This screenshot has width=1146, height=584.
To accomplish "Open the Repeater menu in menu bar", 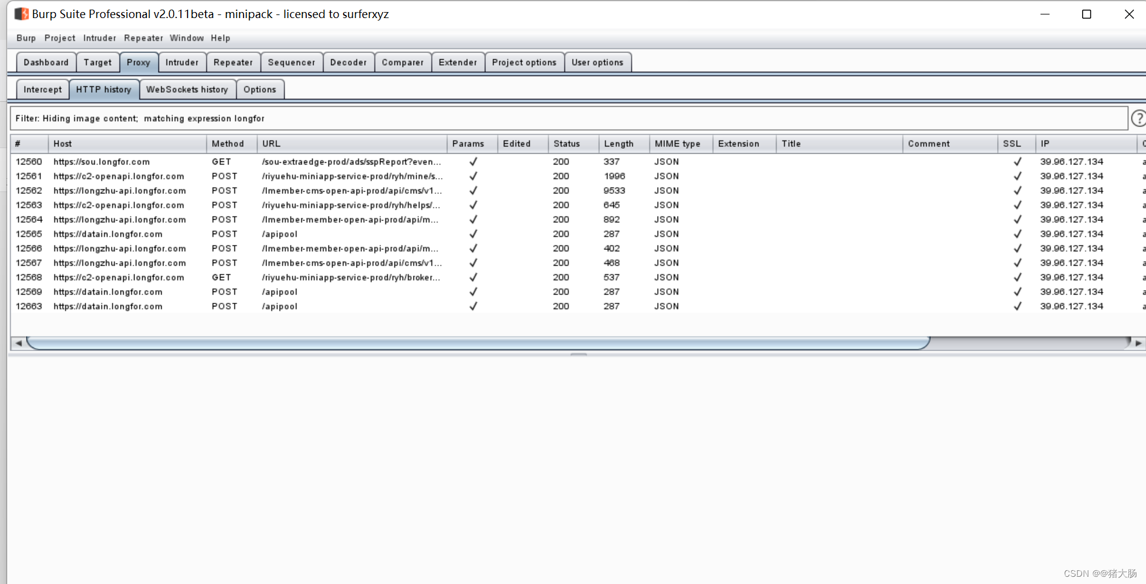I will coord(143,38).
